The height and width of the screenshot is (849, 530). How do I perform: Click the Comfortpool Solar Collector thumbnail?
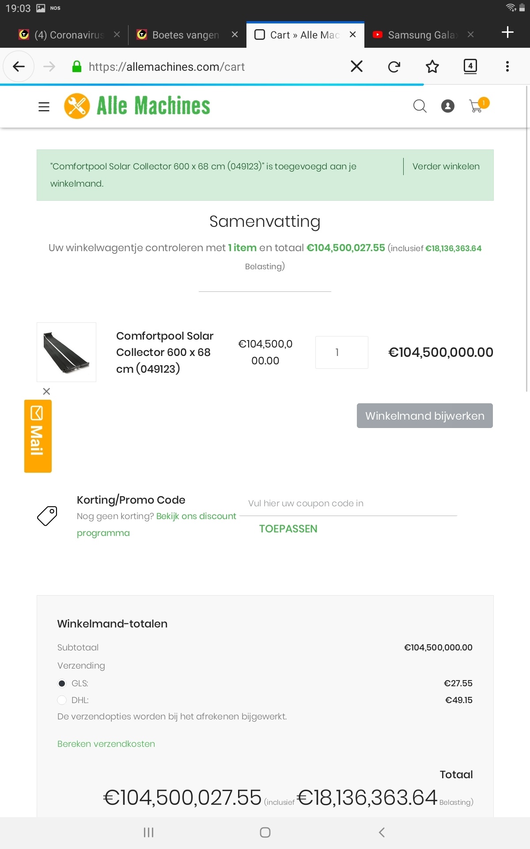pyautogui.click(x=66, y=352)
